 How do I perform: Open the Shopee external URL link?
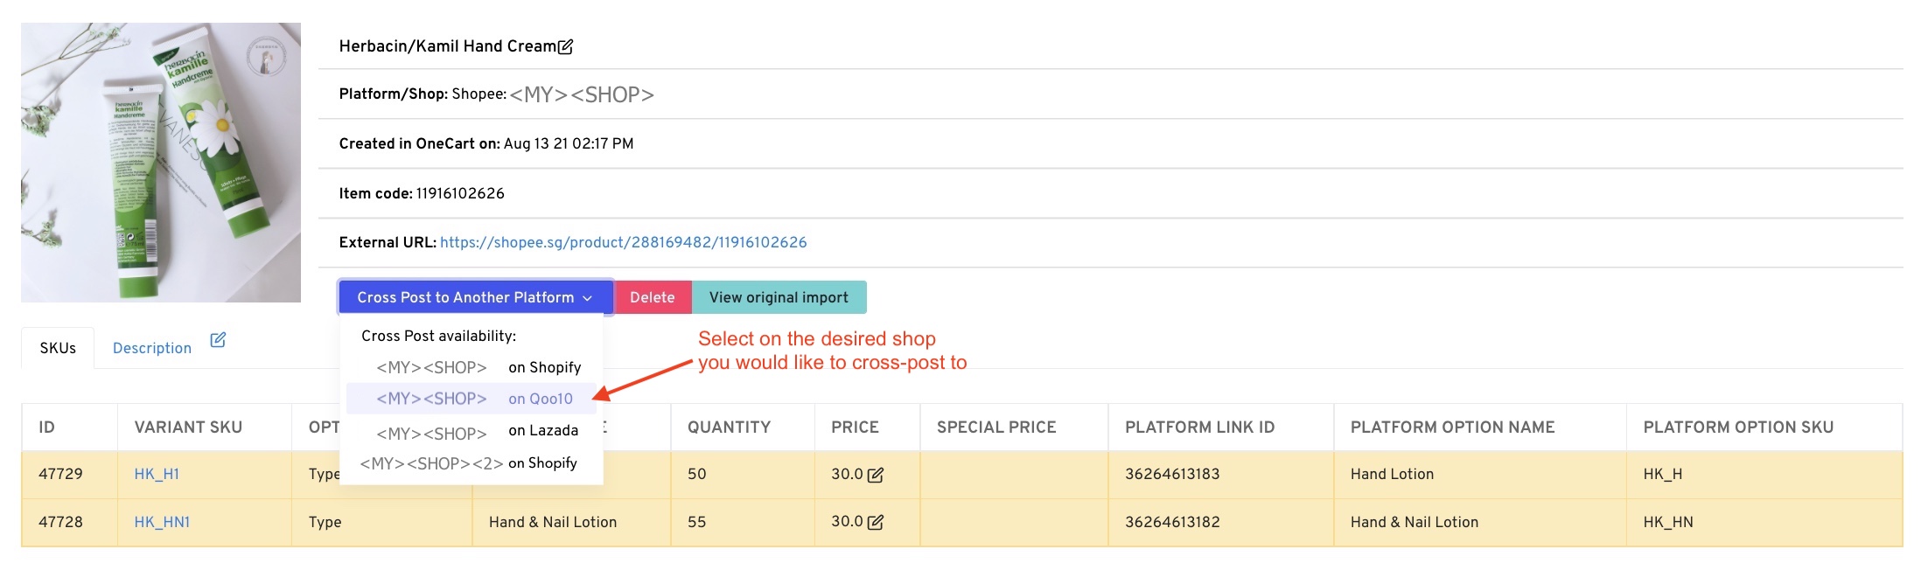pos(623,242)
